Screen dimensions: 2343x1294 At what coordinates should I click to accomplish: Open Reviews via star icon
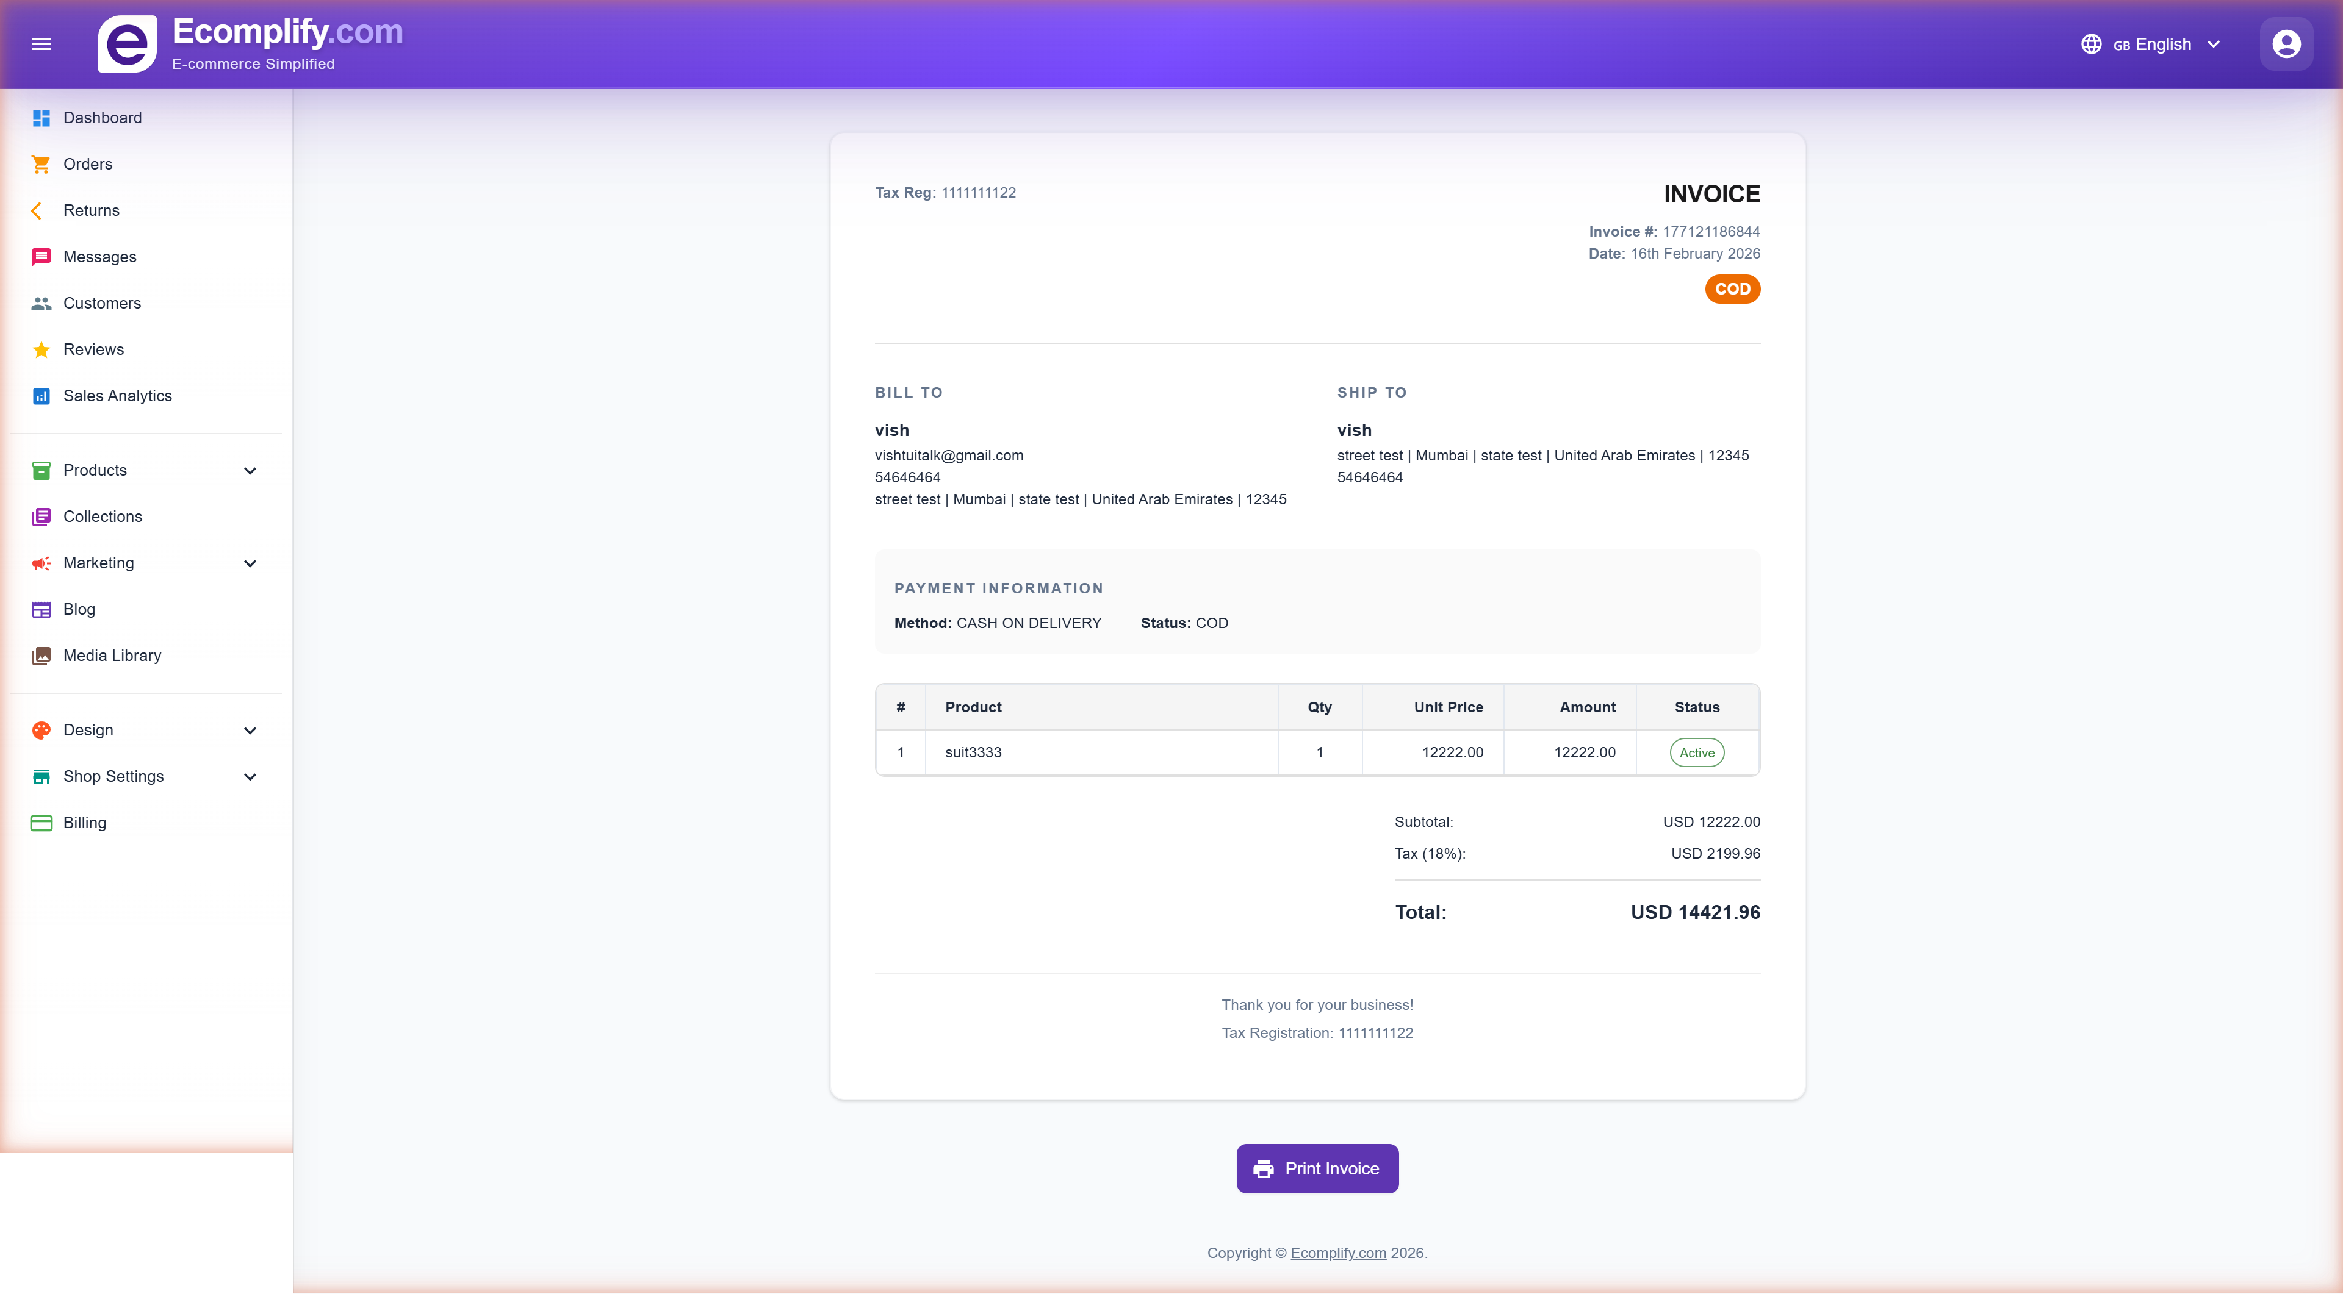[x=41, y=349]
